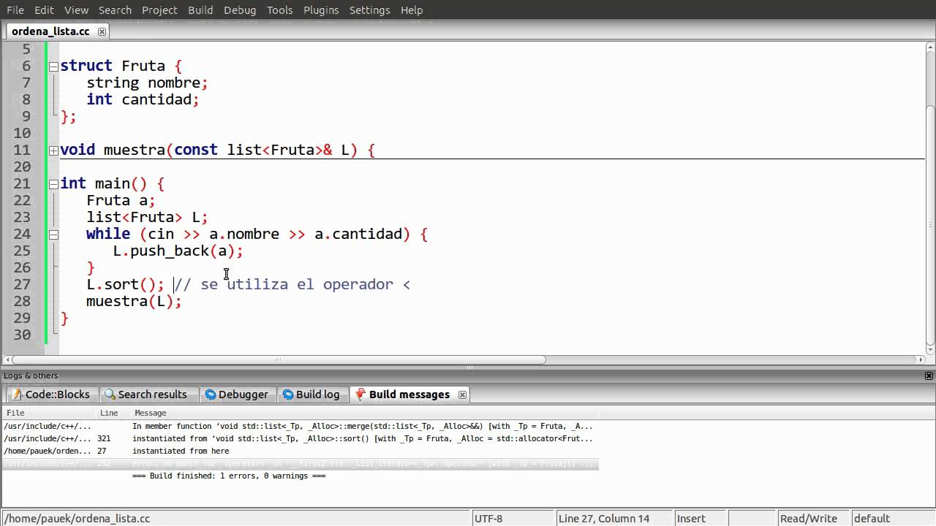Select the 'no match for operator<' error row
936x526 pixels.
tap(300, 463)
